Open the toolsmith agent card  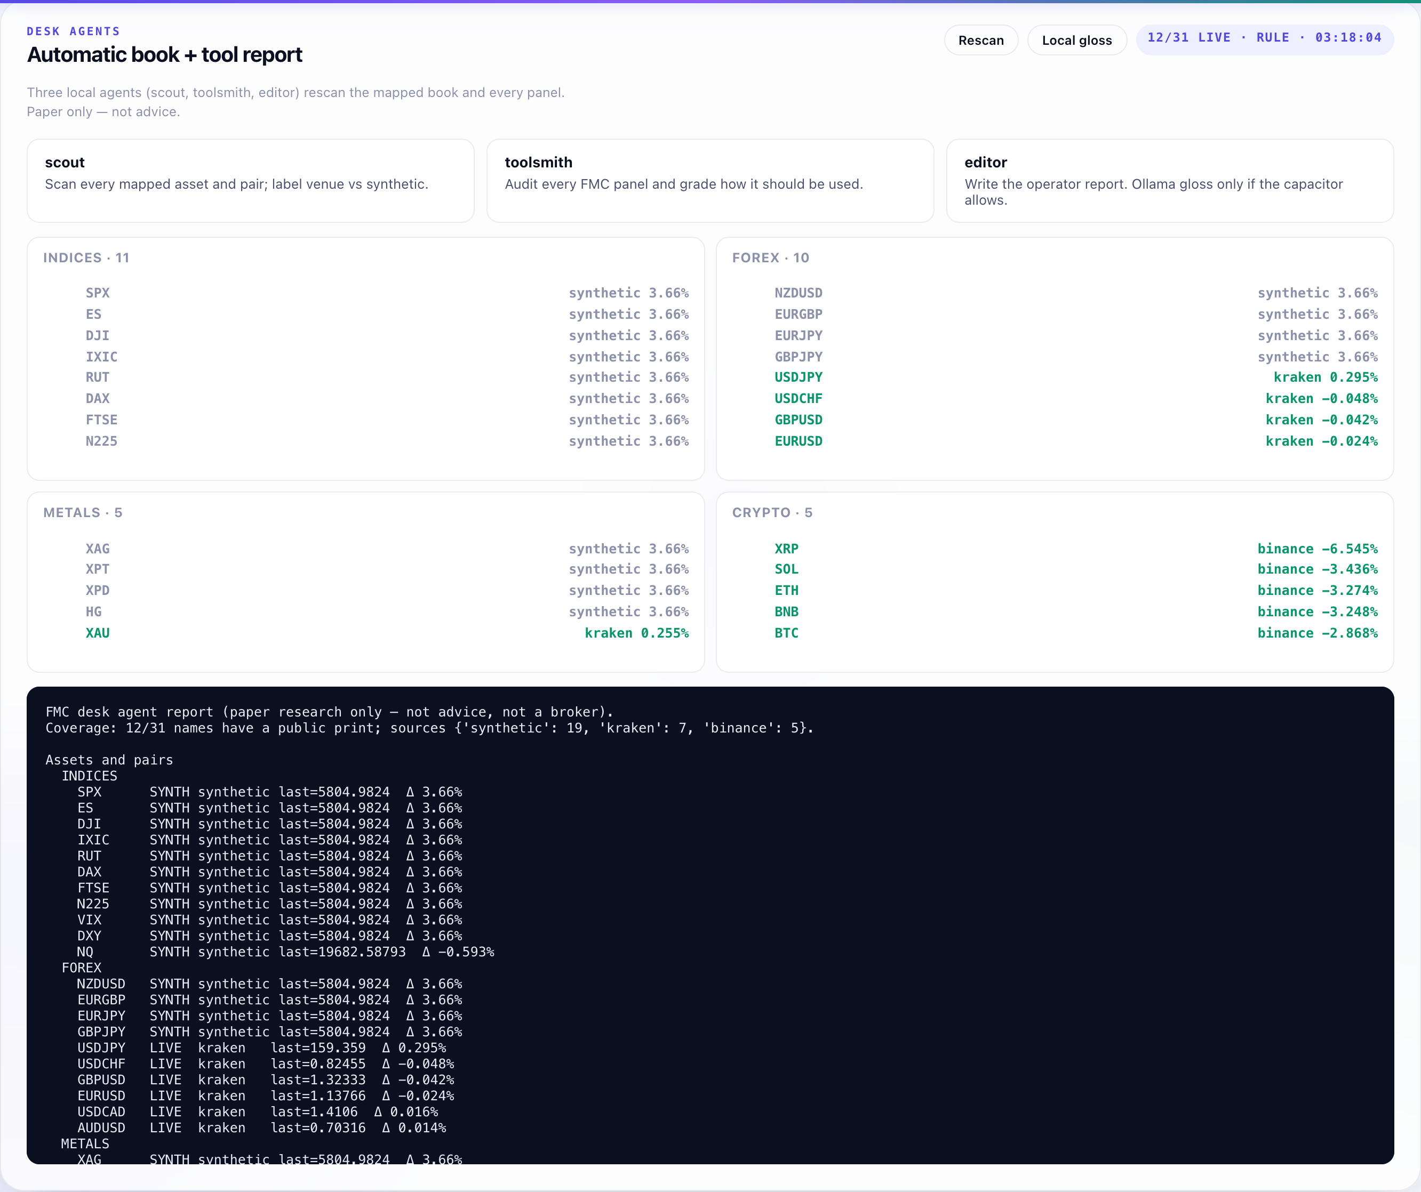[710, 181]
